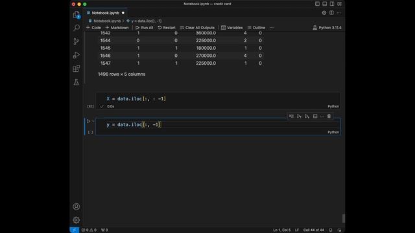Run All notebook cells

[144, 27]
